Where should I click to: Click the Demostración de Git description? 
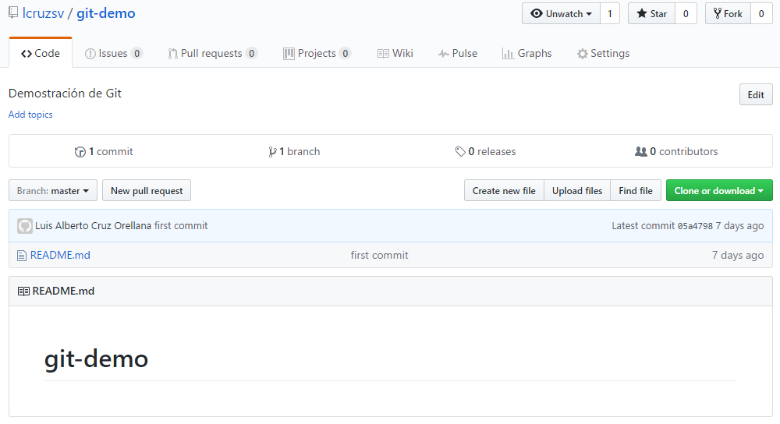66,94
